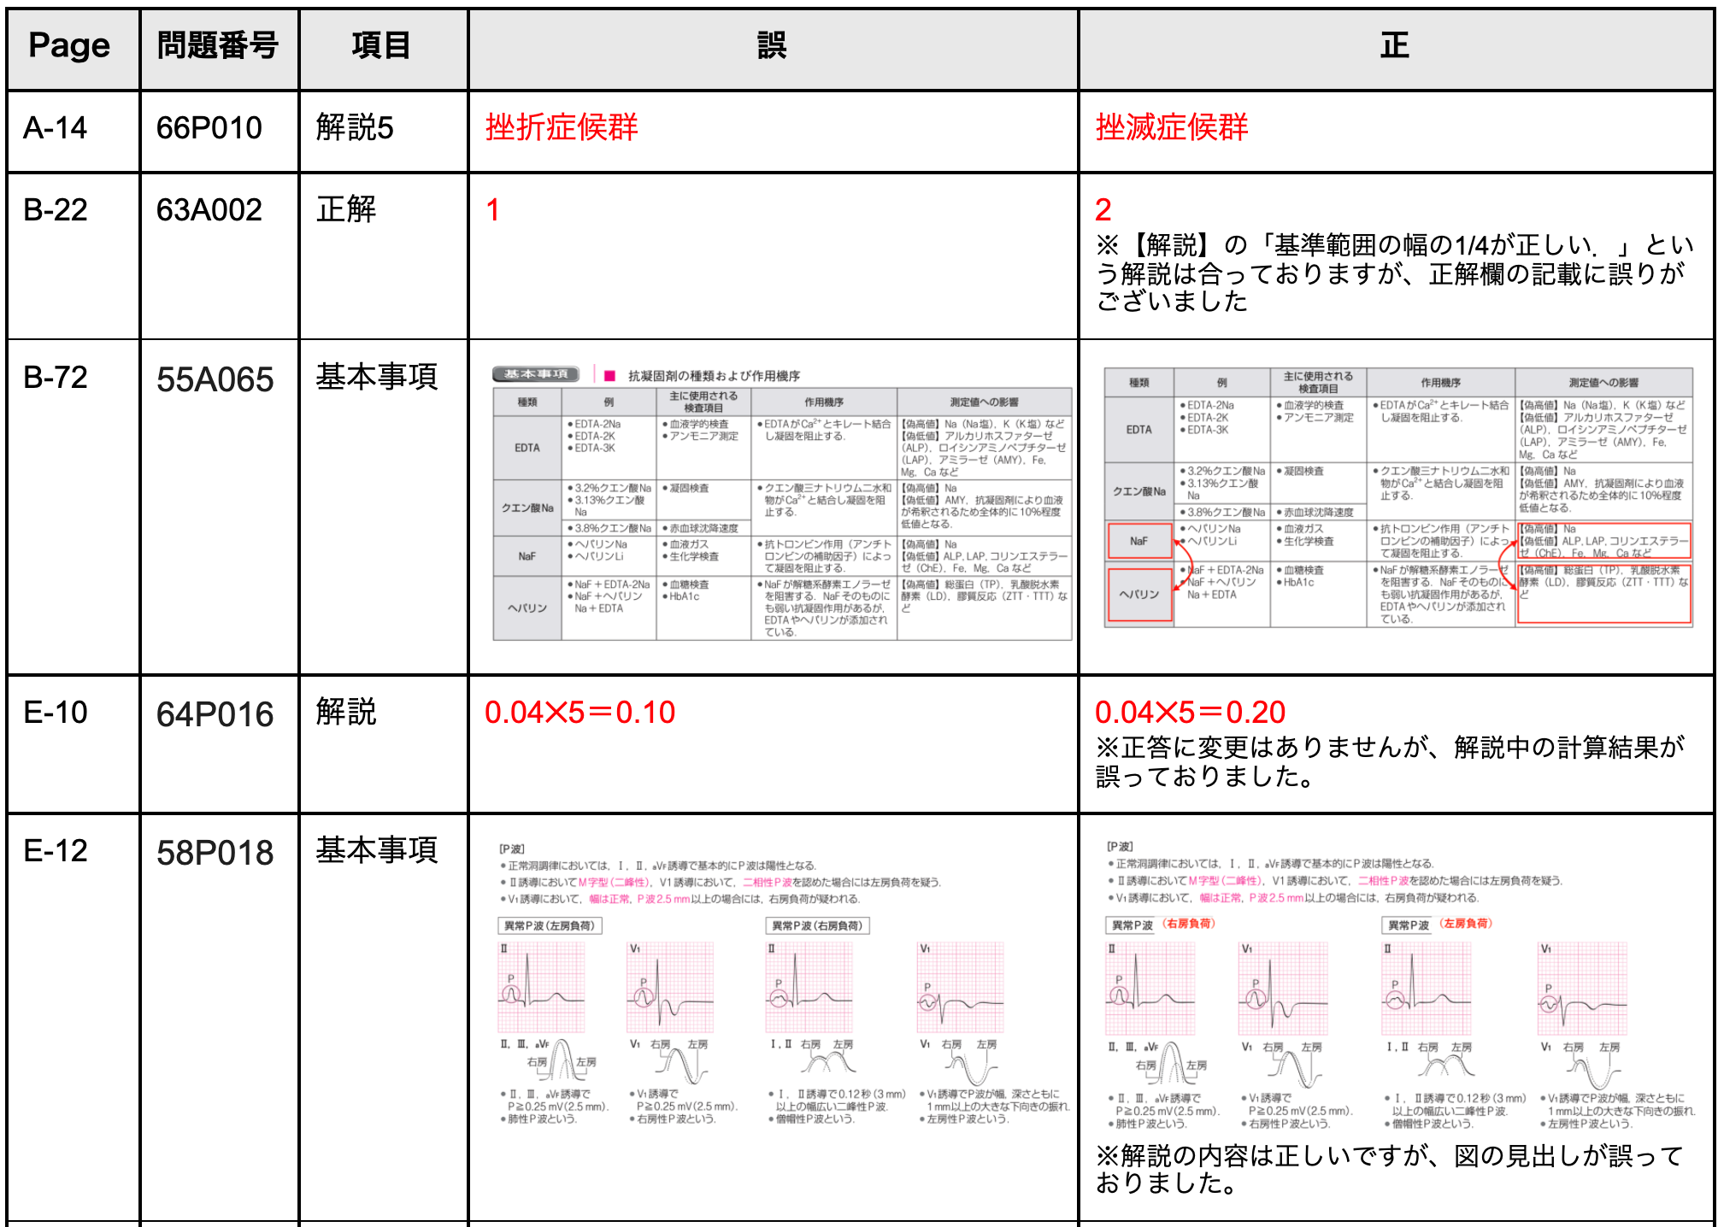The width and height of the screenshot is (1718, 1227).
Task: Click the note ※解説の内容は正しいですが
Action: (x=1390, y=1169)
